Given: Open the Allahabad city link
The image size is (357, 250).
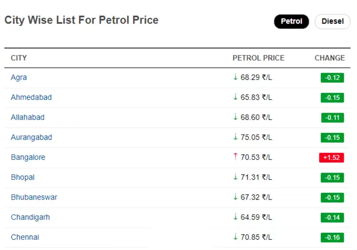Looking at the screenshot, I should point(28,118).
